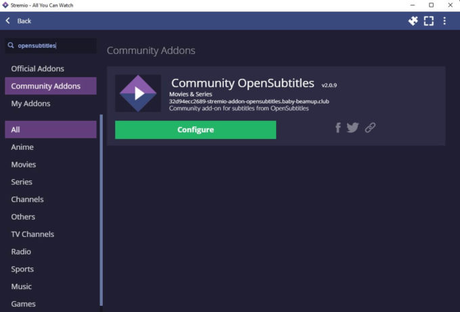Click the back arrow icon
Viewport: 460px width, 312px height.
point(8,21)
